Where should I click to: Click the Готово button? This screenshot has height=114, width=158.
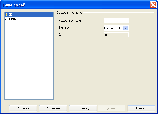coord(141,108)
